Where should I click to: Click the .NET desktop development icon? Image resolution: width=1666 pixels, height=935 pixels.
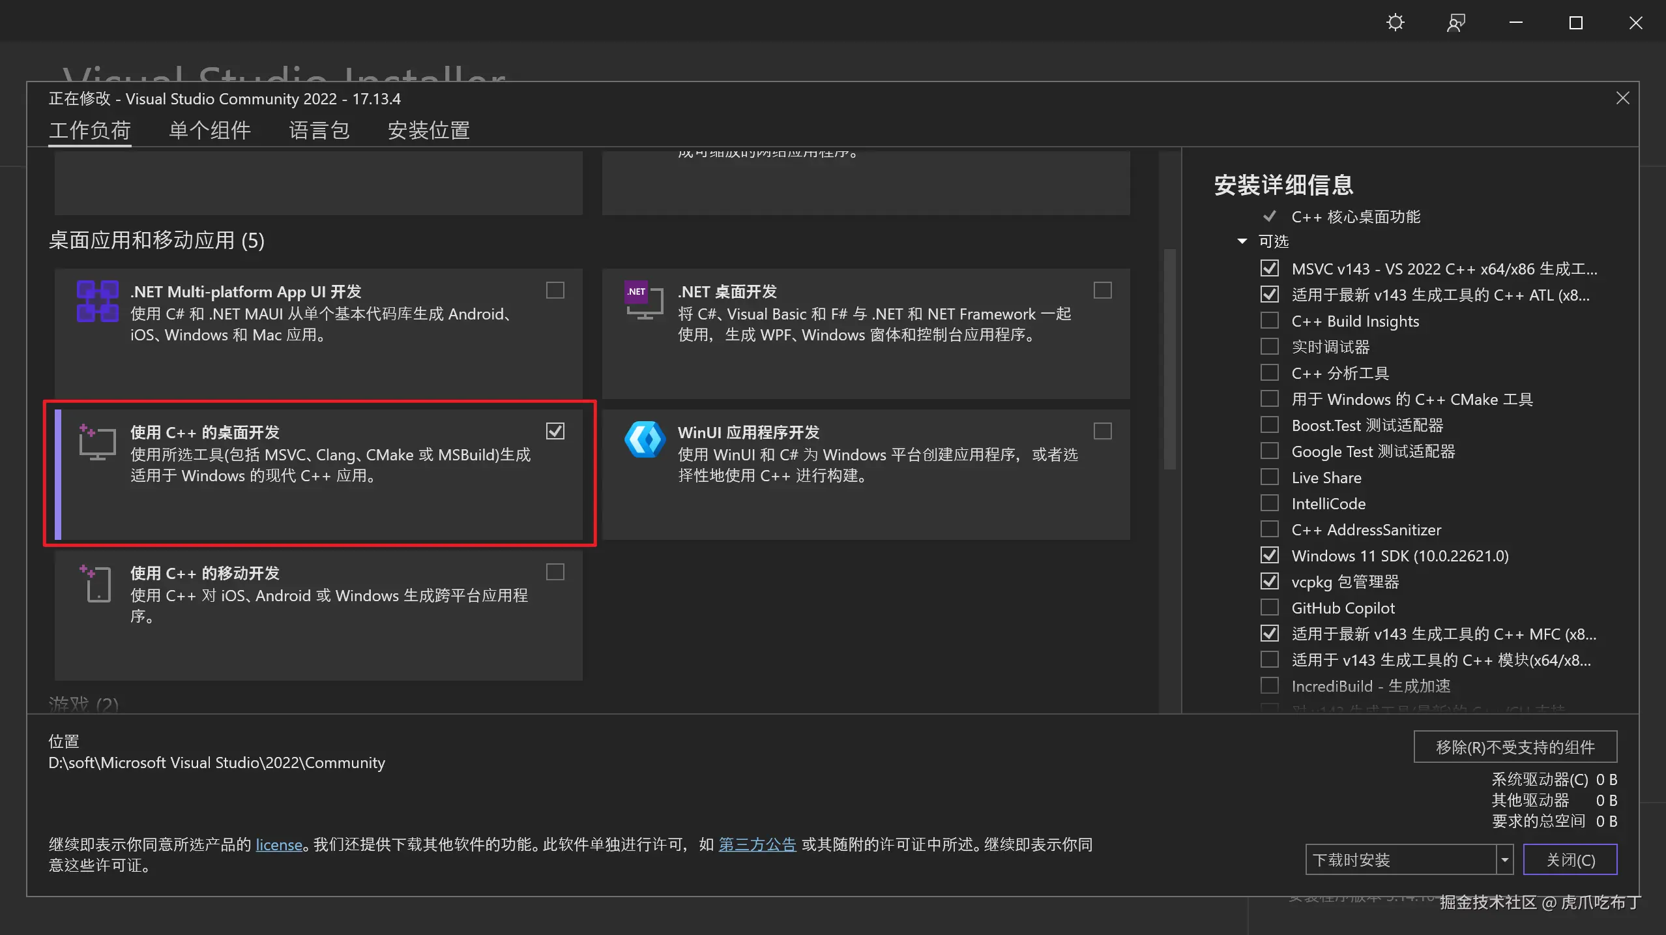644,301
